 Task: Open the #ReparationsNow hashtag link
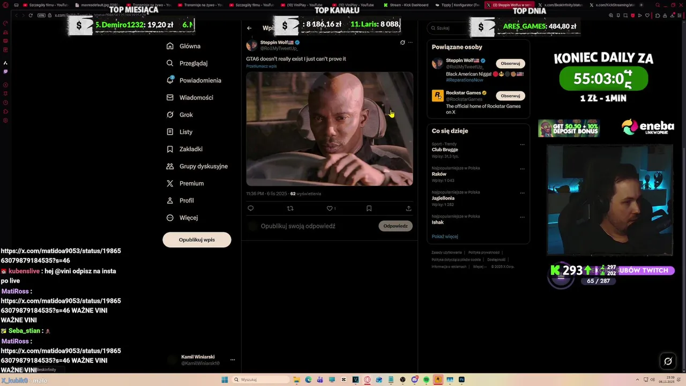465,80
